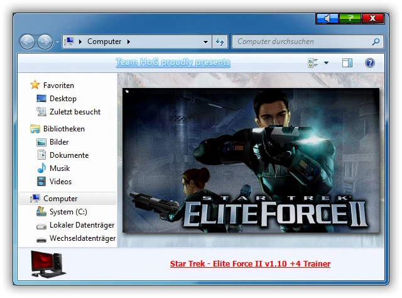402x298 pixels.
Task: Expand the recent pages arrow next to Forward
Action: (x=57, y=42)
